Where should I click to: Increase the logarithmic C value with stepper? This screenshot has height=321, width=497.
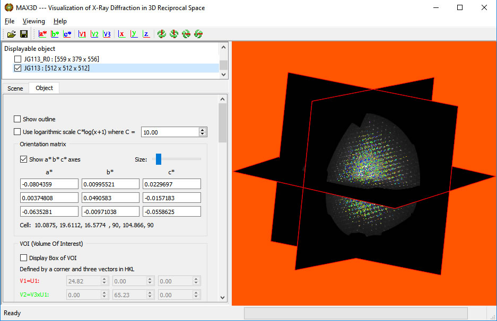coord(202,130)
